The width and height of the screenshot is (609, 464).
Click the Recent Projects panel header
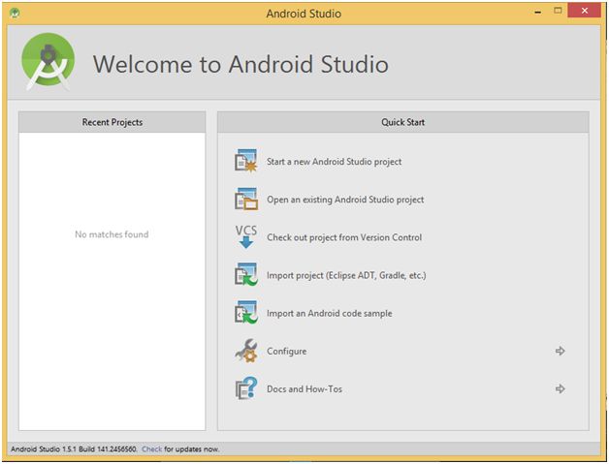pos(112,122)
